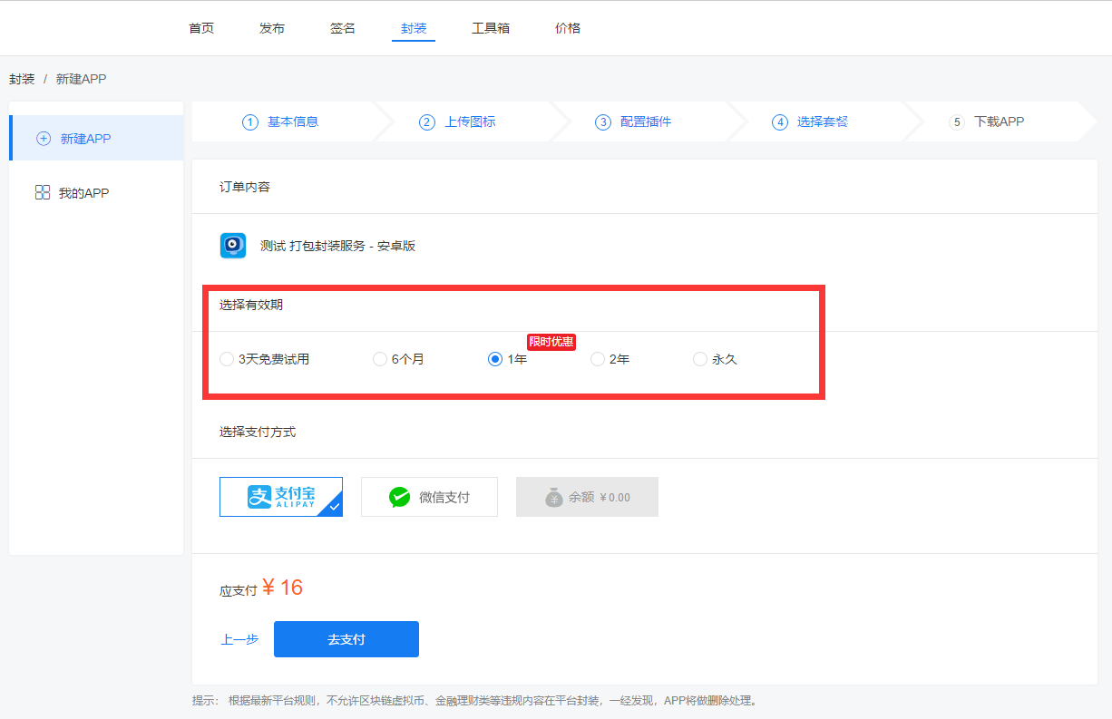Go back via 上一步 link
Image resolution: width=1112 pixels, height=719 pixels.
pos(239,639)
